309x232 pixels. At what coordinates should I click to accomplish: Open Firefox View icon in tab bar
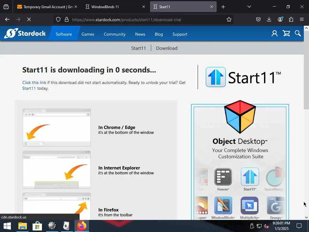click(x=6, y=7)
